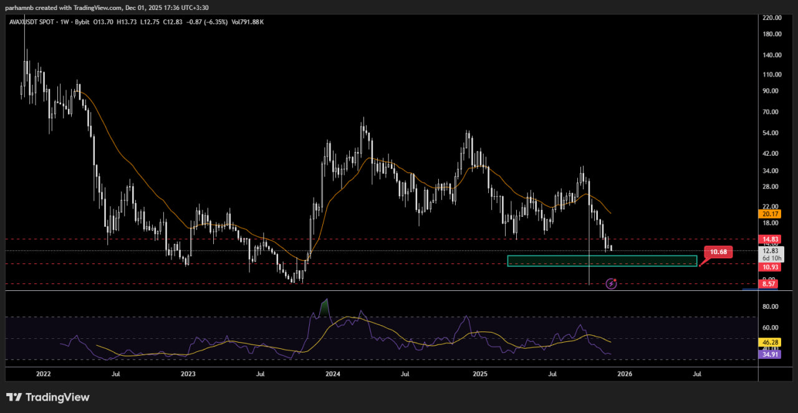Click the AVAXUSDT SPOT symbol title
This screenshot has height=413, width=798.
point(35,22)
